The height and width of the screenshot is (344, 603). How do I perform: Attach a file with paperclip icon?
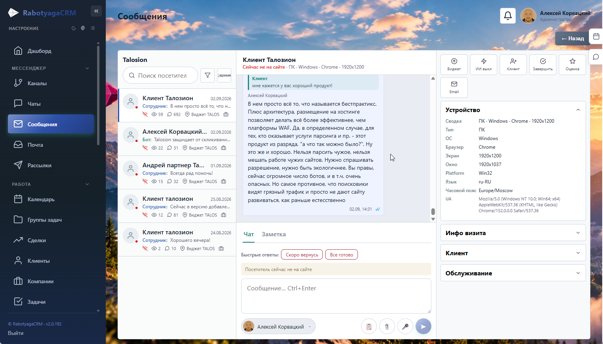pos(387,327)
